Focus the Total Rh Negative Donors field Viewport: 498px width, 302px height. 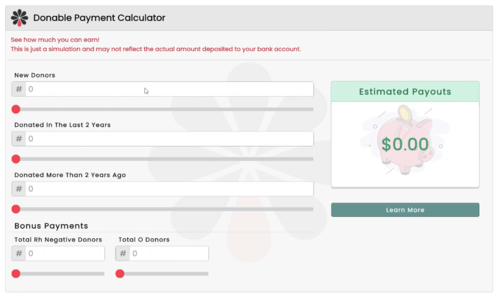(65, 253)
